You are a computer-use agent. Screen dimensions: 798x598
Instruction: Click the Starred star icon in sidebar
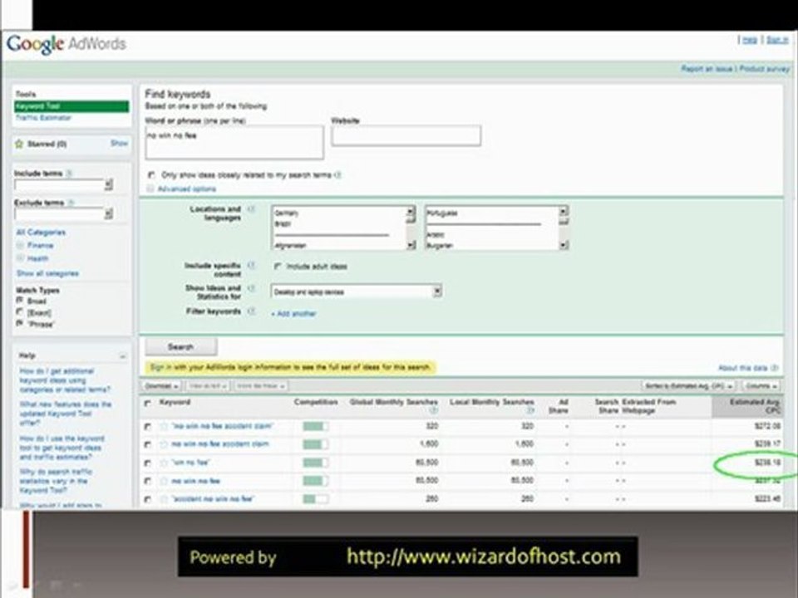pyautogui.click(x=19, y=144)
